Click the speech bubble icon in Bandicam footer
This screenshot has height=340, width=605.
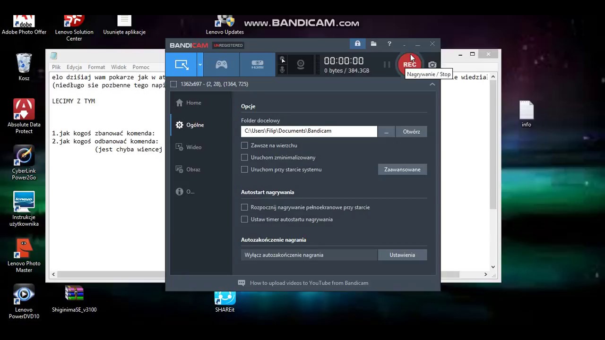242,283
